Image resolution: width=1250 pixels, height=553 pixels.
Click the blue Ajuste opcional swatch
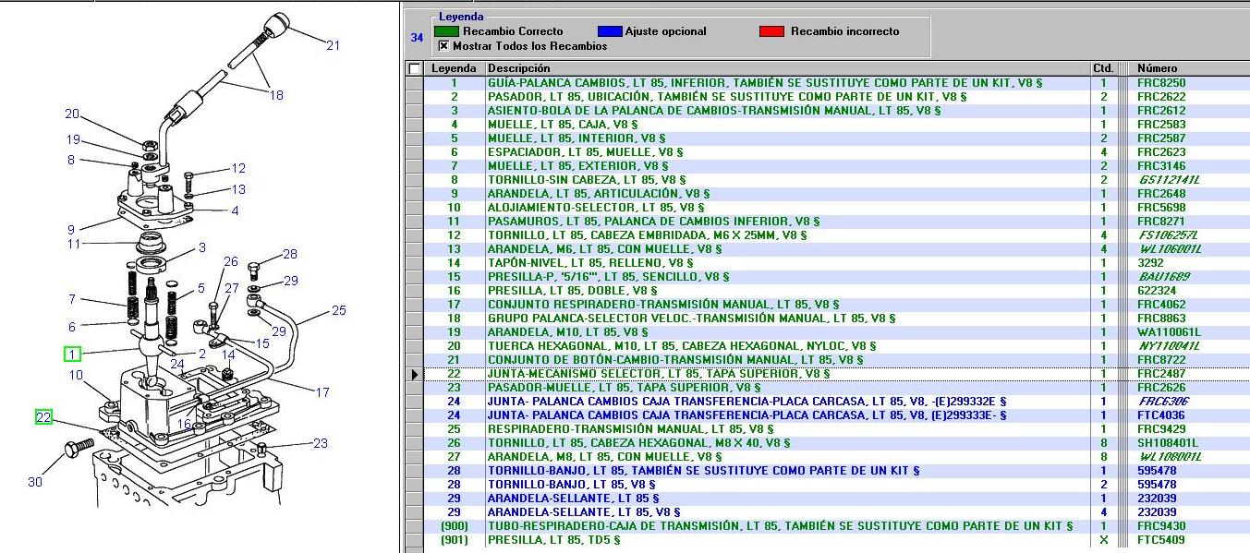pos(610,31)
